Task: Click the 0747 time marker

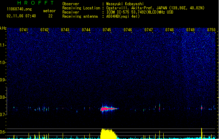Action: coord(149,30)
